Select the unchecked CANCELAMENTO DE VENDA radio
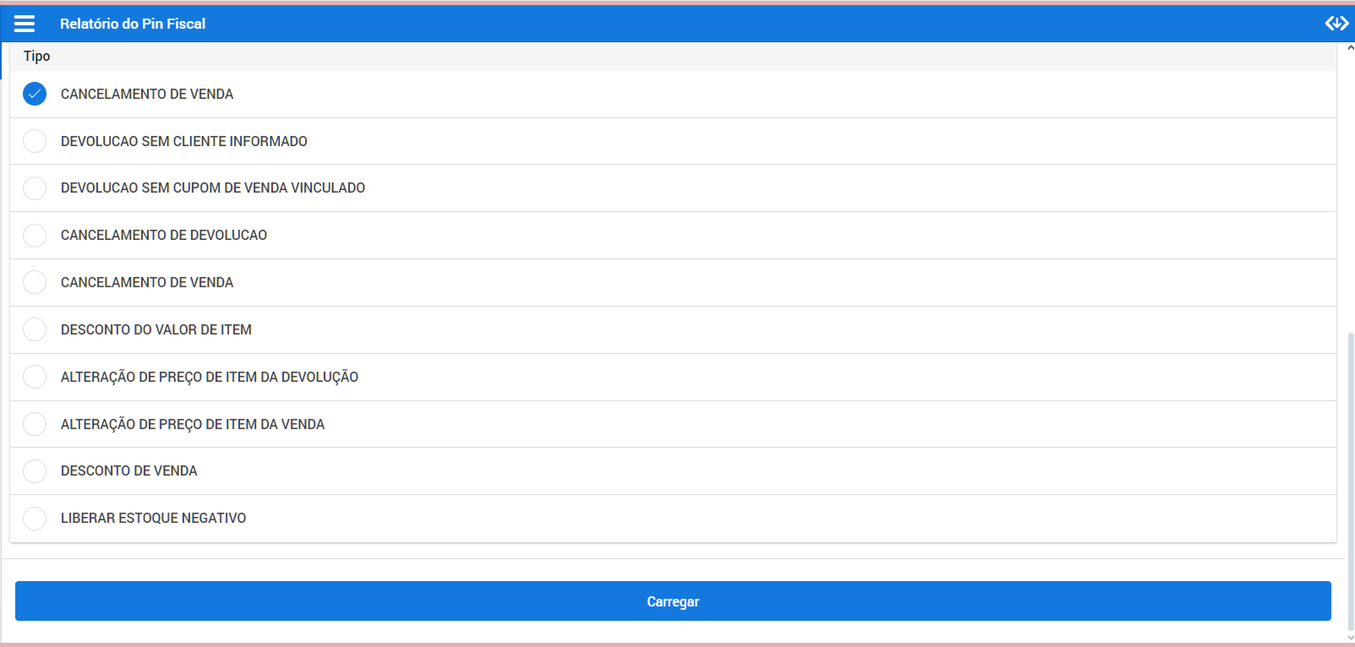Image resolution: width=1355 pixels, height=647 pixels. click(35, 282)
